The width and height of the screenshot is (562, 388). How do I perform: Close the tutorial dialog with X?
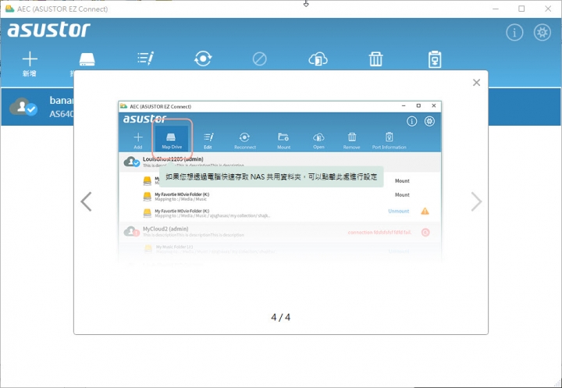[476, 83]
